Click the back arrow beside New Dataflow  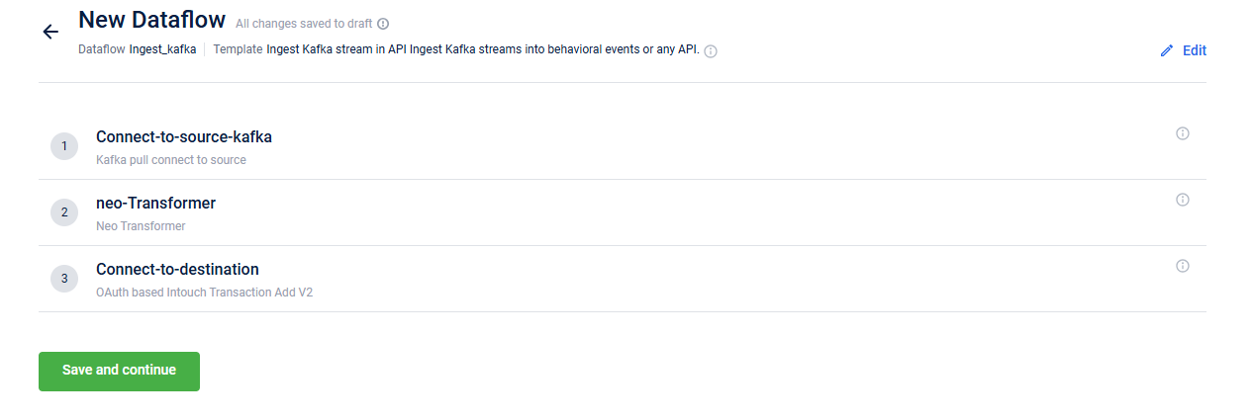(x=50, y=32)
